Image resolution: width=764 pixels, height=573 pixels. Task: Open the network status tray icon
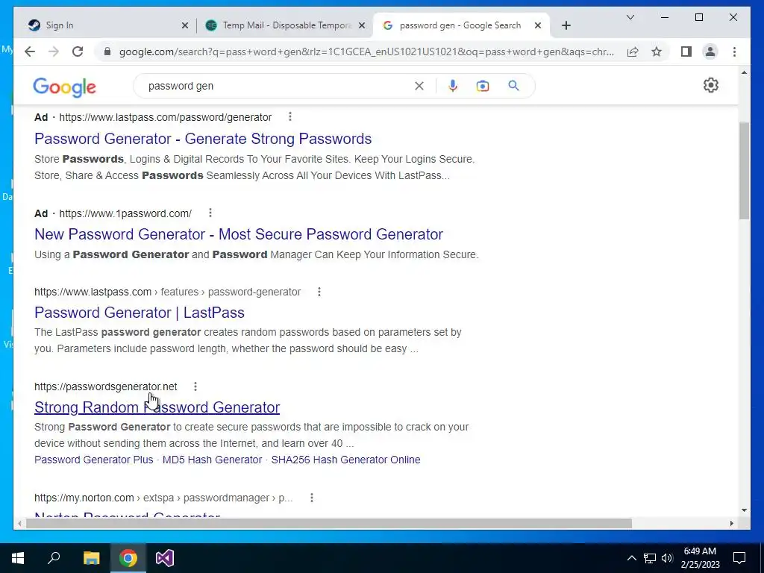tap(650, 558)
